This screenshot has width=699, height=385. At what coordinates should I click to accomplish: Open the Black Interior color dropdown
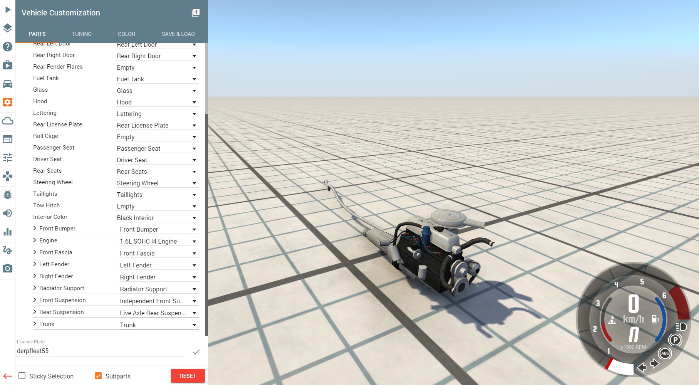157,218
